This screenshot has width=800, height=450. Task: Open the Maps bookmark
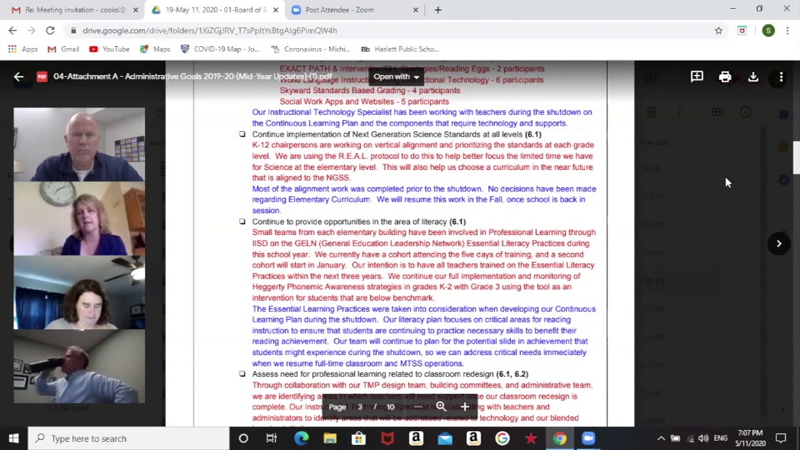[x=155, y=49]
